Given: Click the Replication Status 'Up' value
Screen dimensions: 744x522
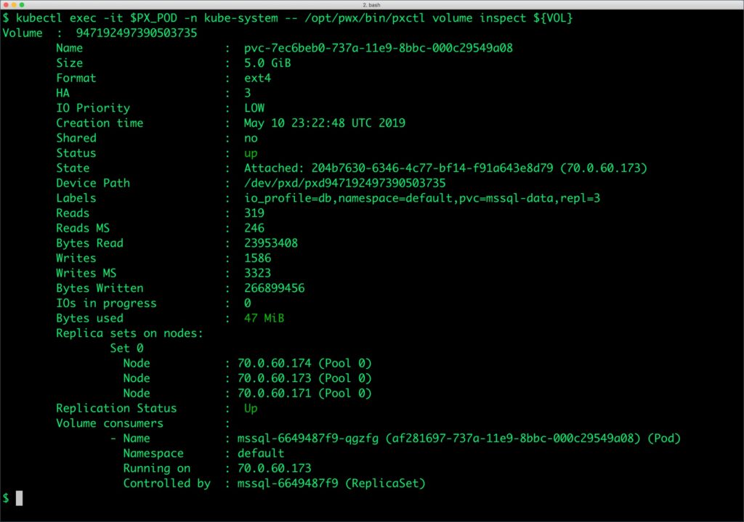Looking at the screenshot, I should [x=251, y=408].
